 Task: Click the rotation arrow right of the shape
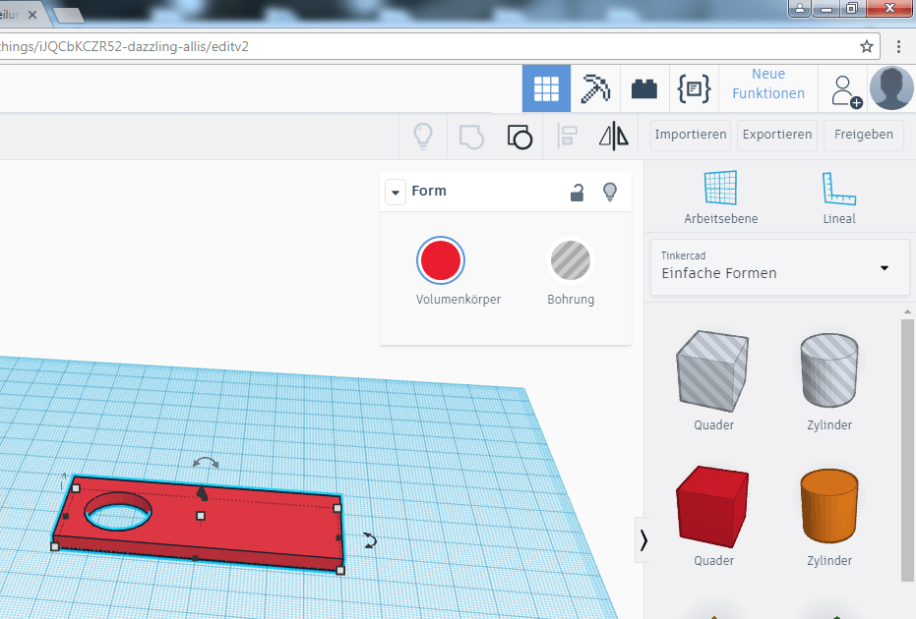click(370, 540)
